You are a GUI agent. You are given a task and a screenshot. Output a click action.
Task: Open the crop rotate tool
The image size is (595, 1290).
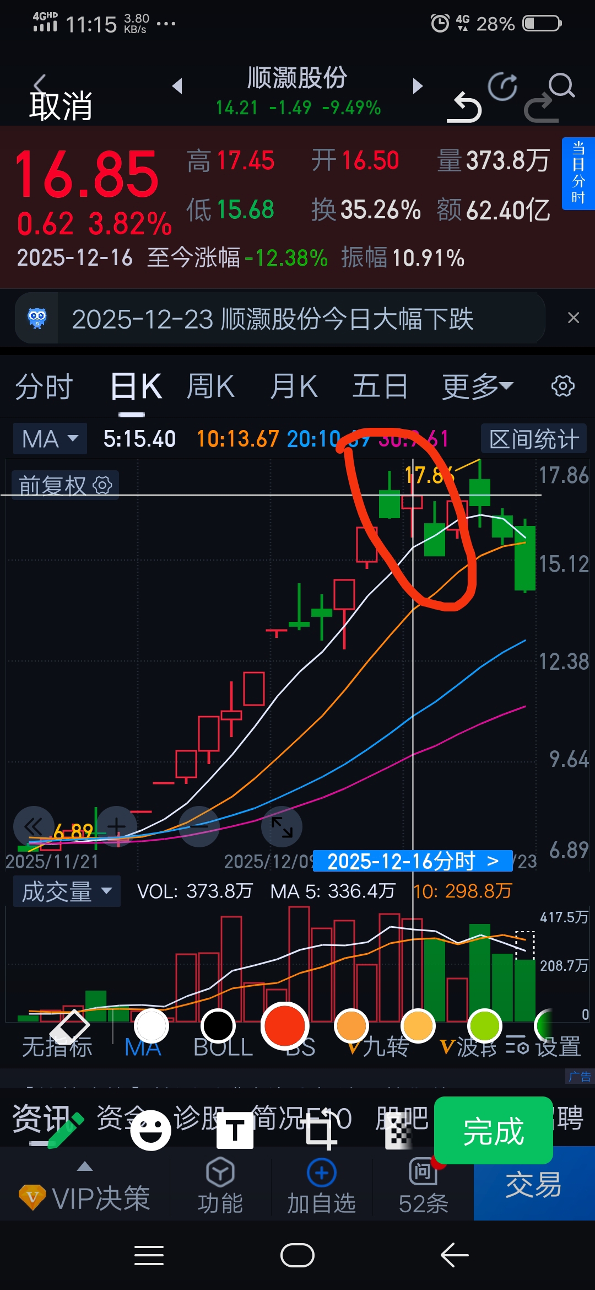pyautogui.click(x=321, y=1130)
